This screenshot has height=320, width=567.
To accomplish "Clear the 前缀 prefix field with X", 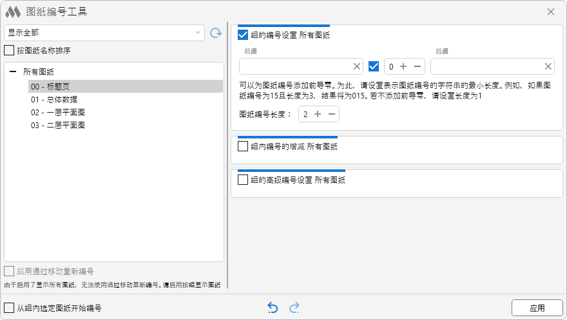I will pyautogui.click(x=357, y=66).
